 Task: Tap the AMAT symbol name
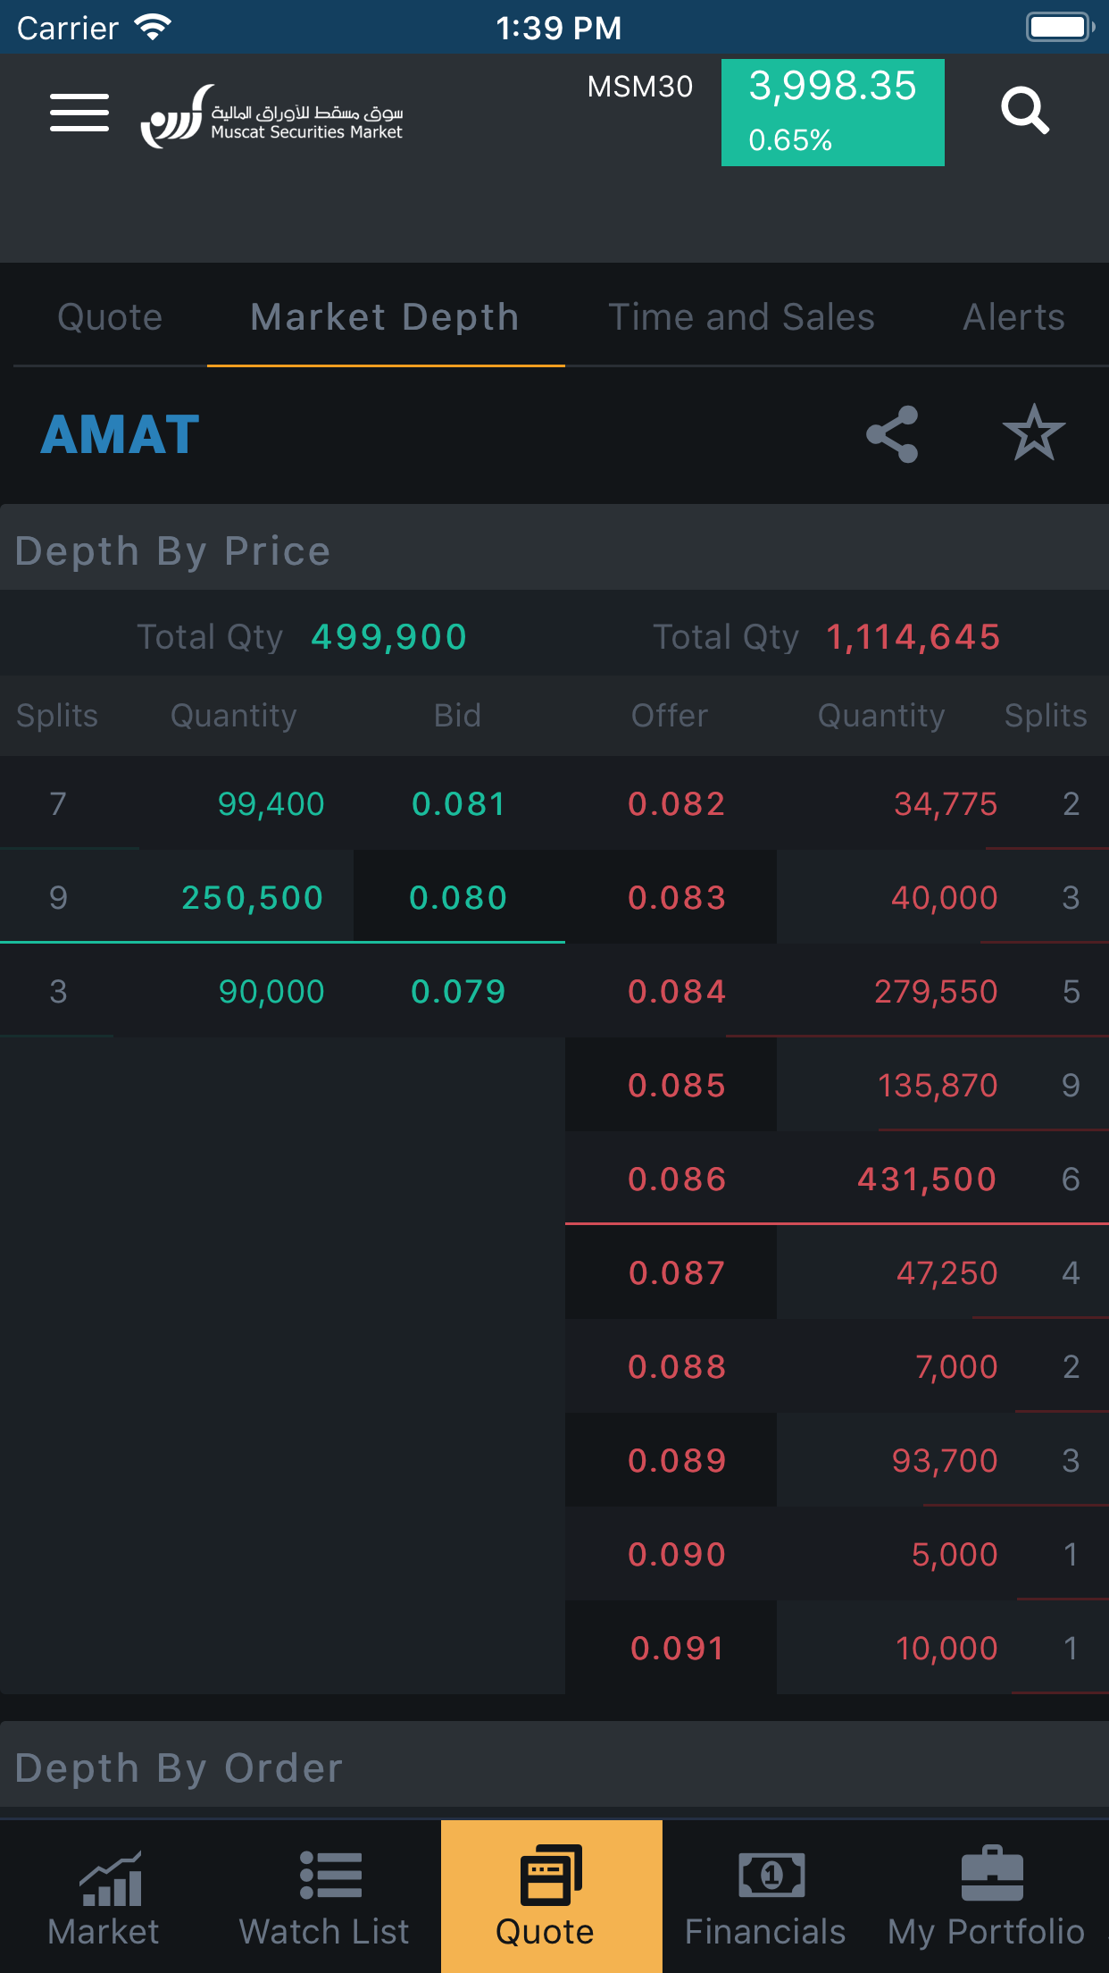click(x=121, y=435)
